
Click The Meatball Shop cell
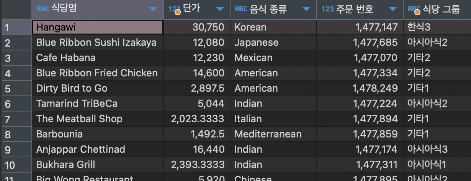point(98,119)
